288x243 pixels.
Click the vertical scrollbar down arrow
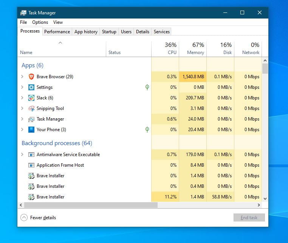coord(265,198)
